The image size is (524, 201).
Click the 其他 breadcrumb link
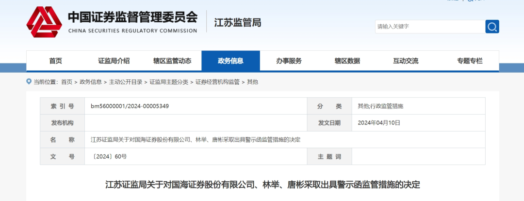coord(252,82)
